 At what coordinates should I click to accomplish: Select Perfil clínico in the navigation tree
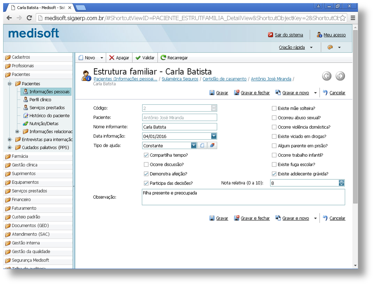tap(40, 100)
